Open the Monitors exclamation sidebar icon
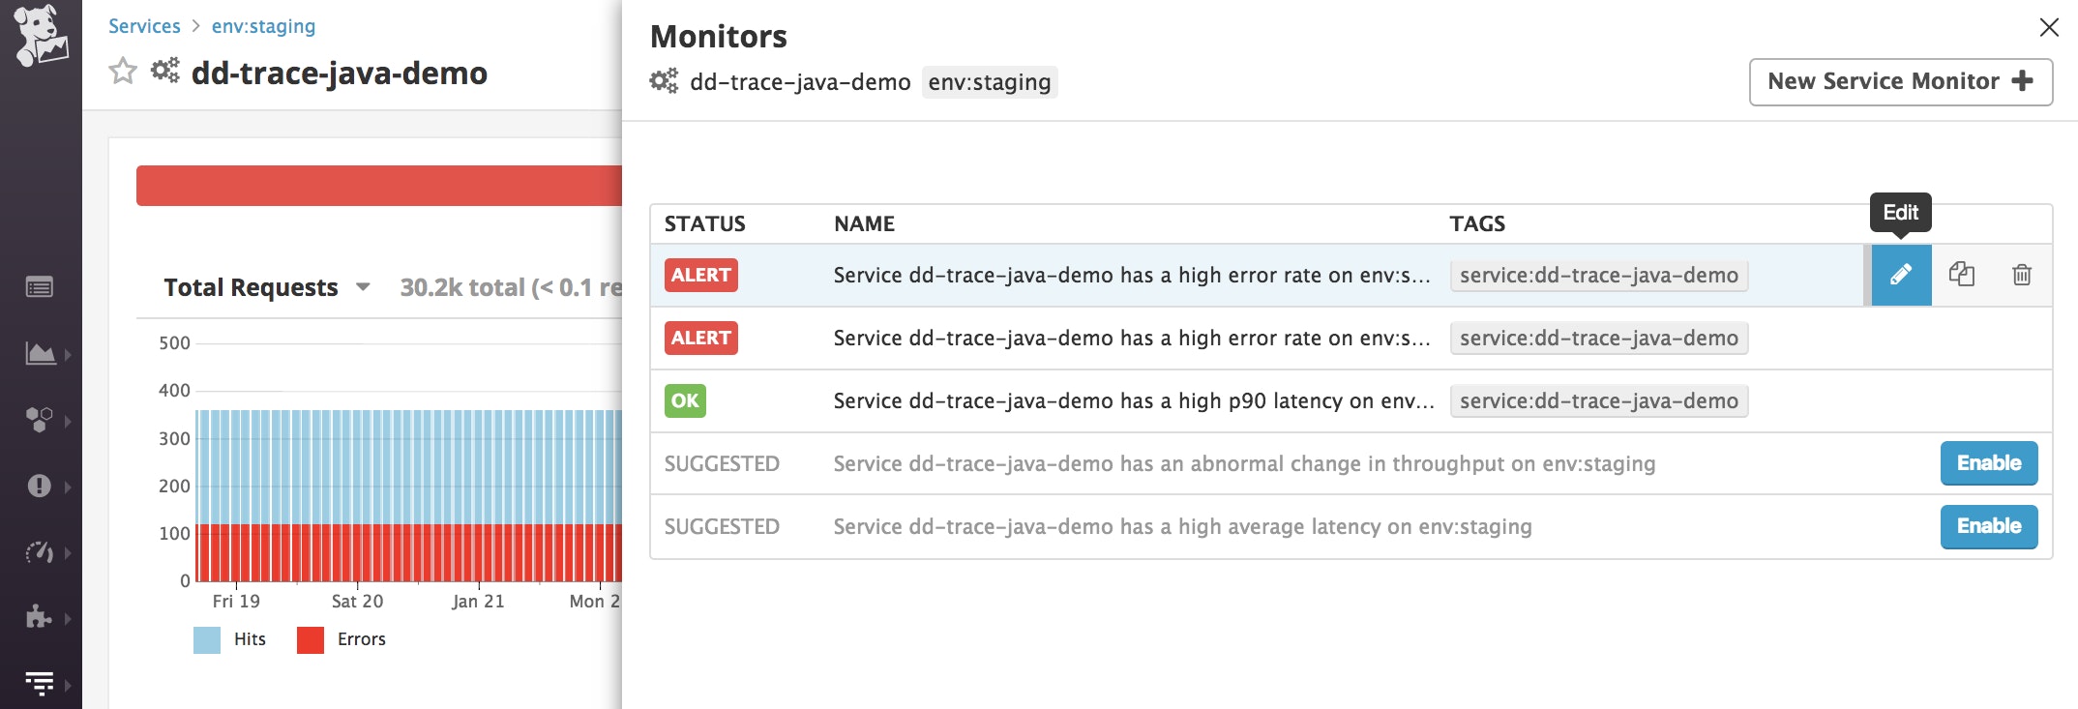The height and width of the screenshot is (709, 2078). click(40, 486)
